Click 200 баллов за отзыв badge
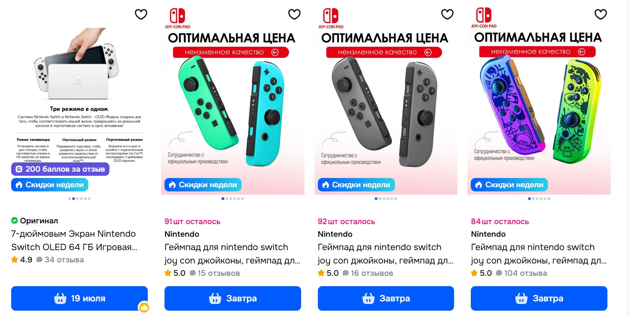629x317 pixels. point(60,169)
